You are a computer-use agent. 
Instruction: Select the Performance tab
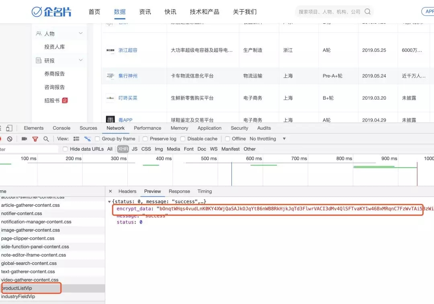147,128
